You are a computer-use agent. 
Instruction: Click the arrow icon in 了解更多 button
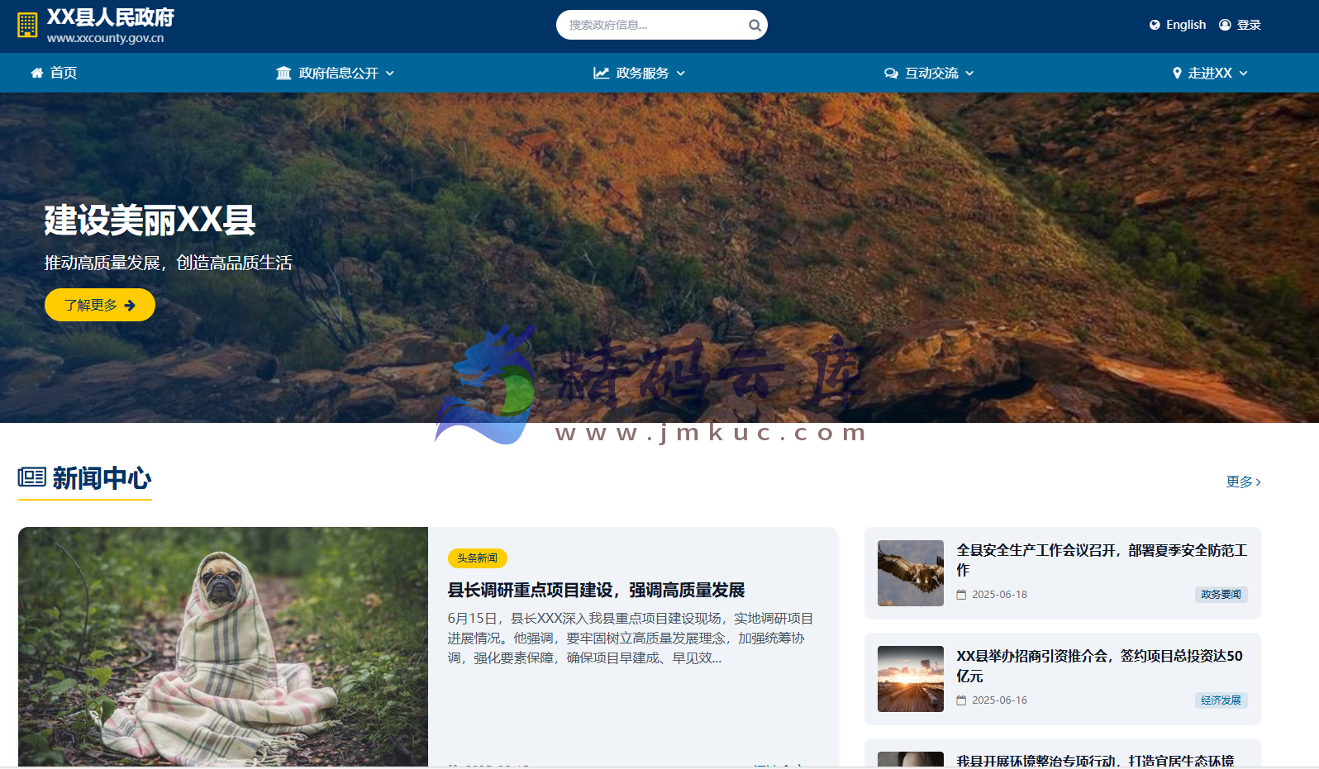[130, 306]
